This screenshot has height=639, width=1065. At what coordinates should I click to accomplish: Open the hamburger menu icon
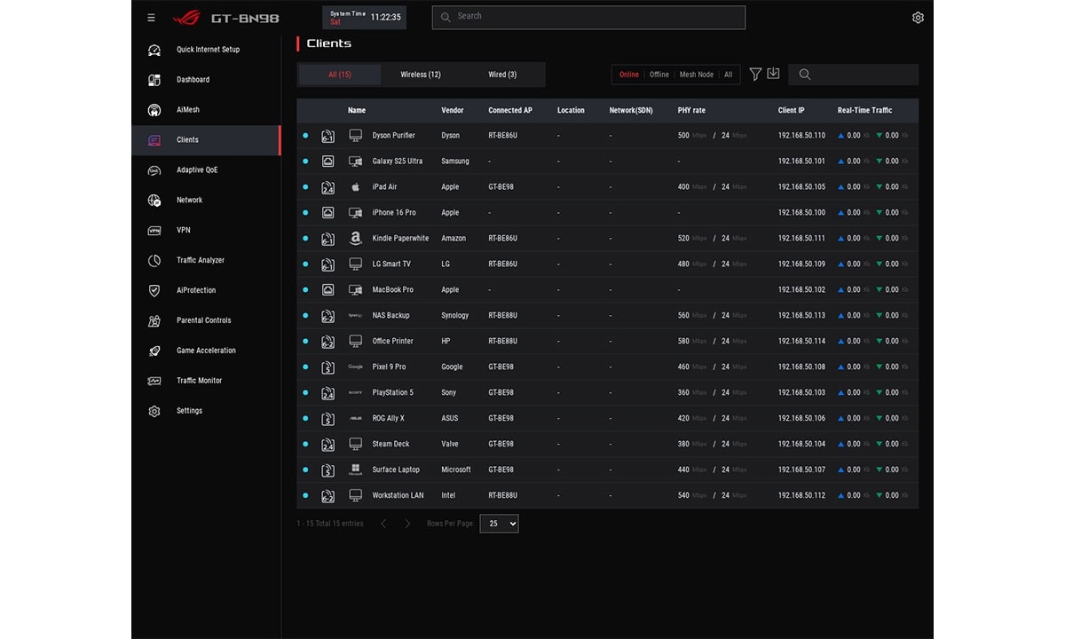pos(151,18)
